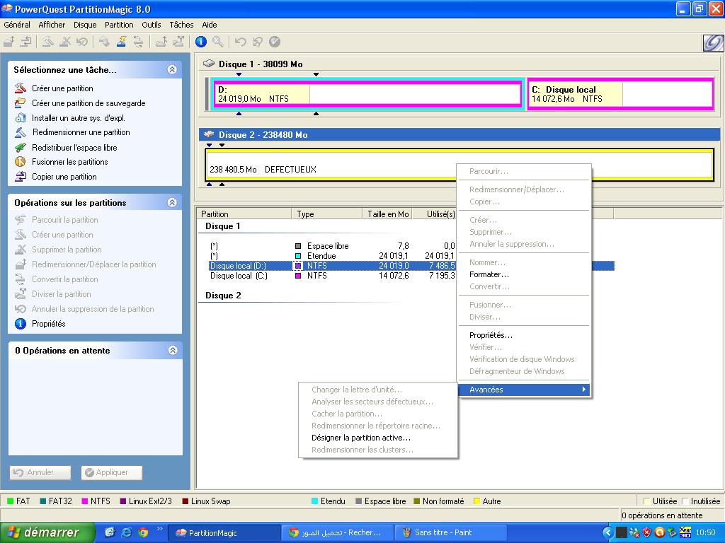Click the magenta NTFS legend swatch
725x543 pixels.
click(x=85, y=501)
